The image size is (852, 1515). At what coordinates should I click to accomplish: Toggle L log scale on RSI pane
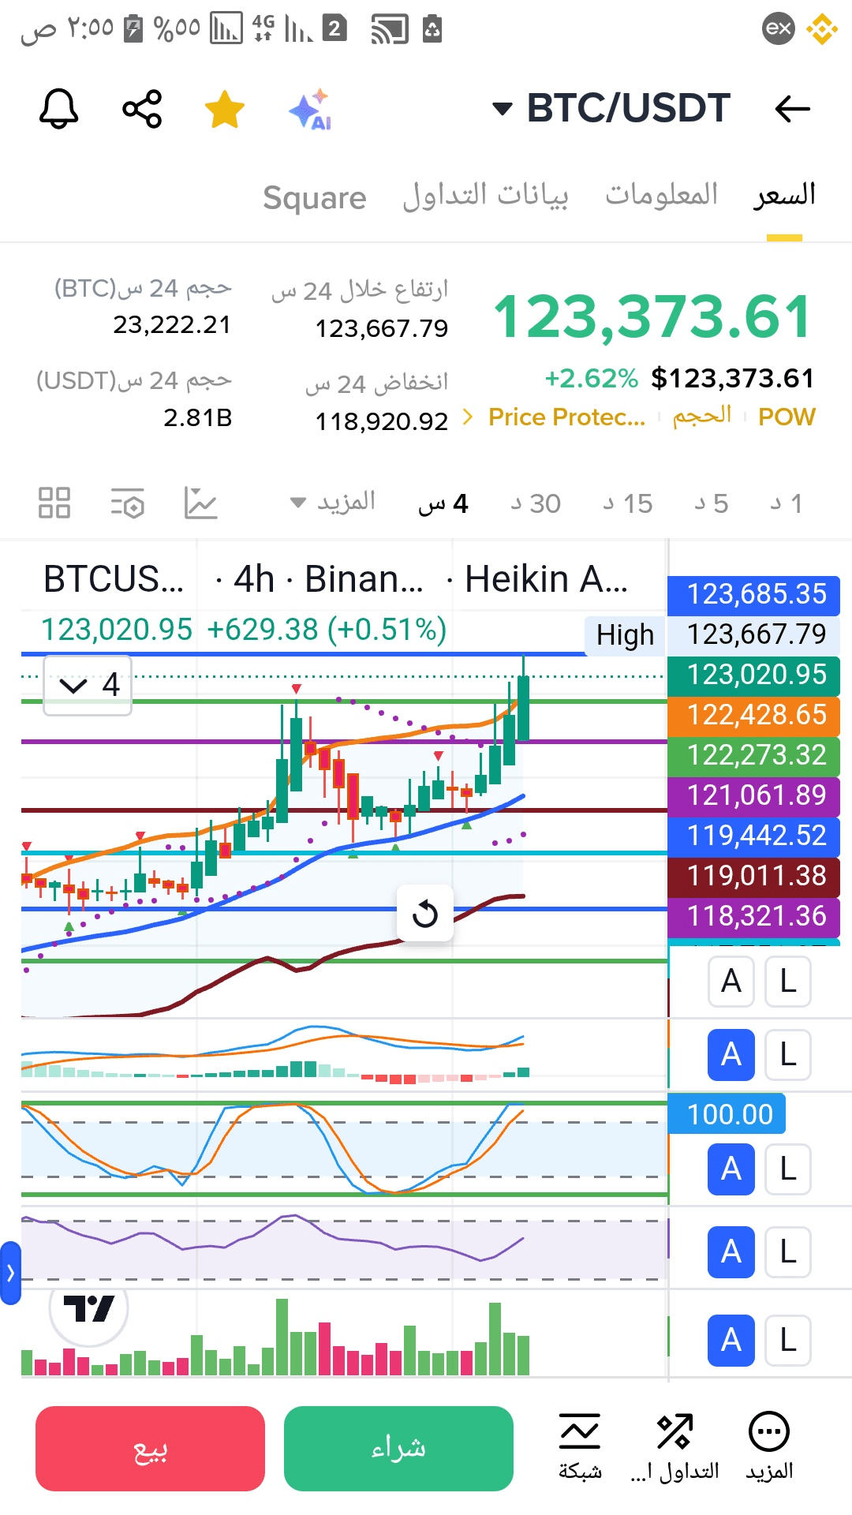point(788,1252)
